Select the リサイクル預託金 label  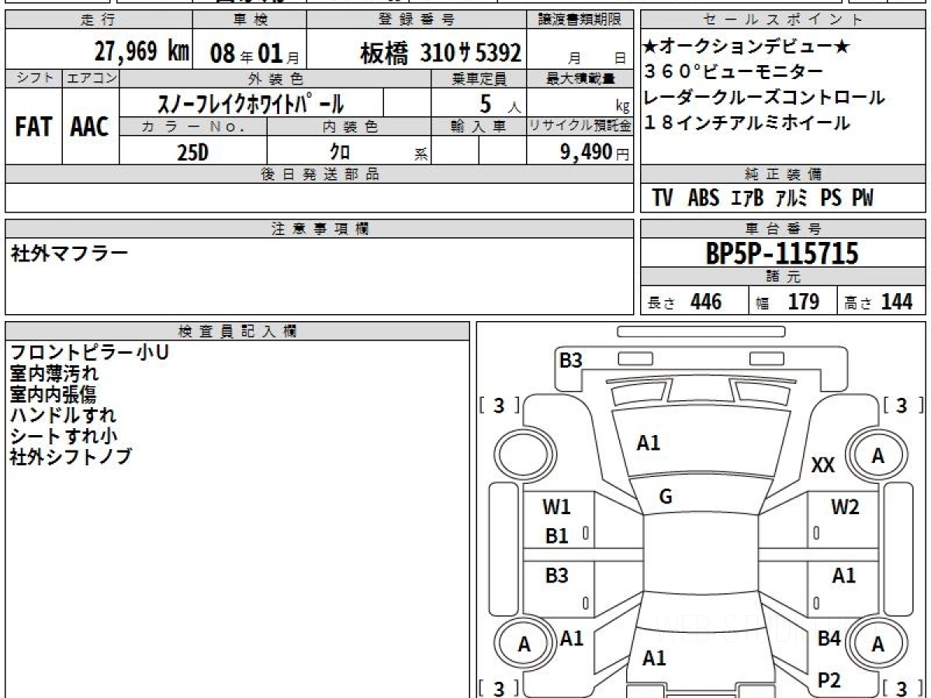580,126
